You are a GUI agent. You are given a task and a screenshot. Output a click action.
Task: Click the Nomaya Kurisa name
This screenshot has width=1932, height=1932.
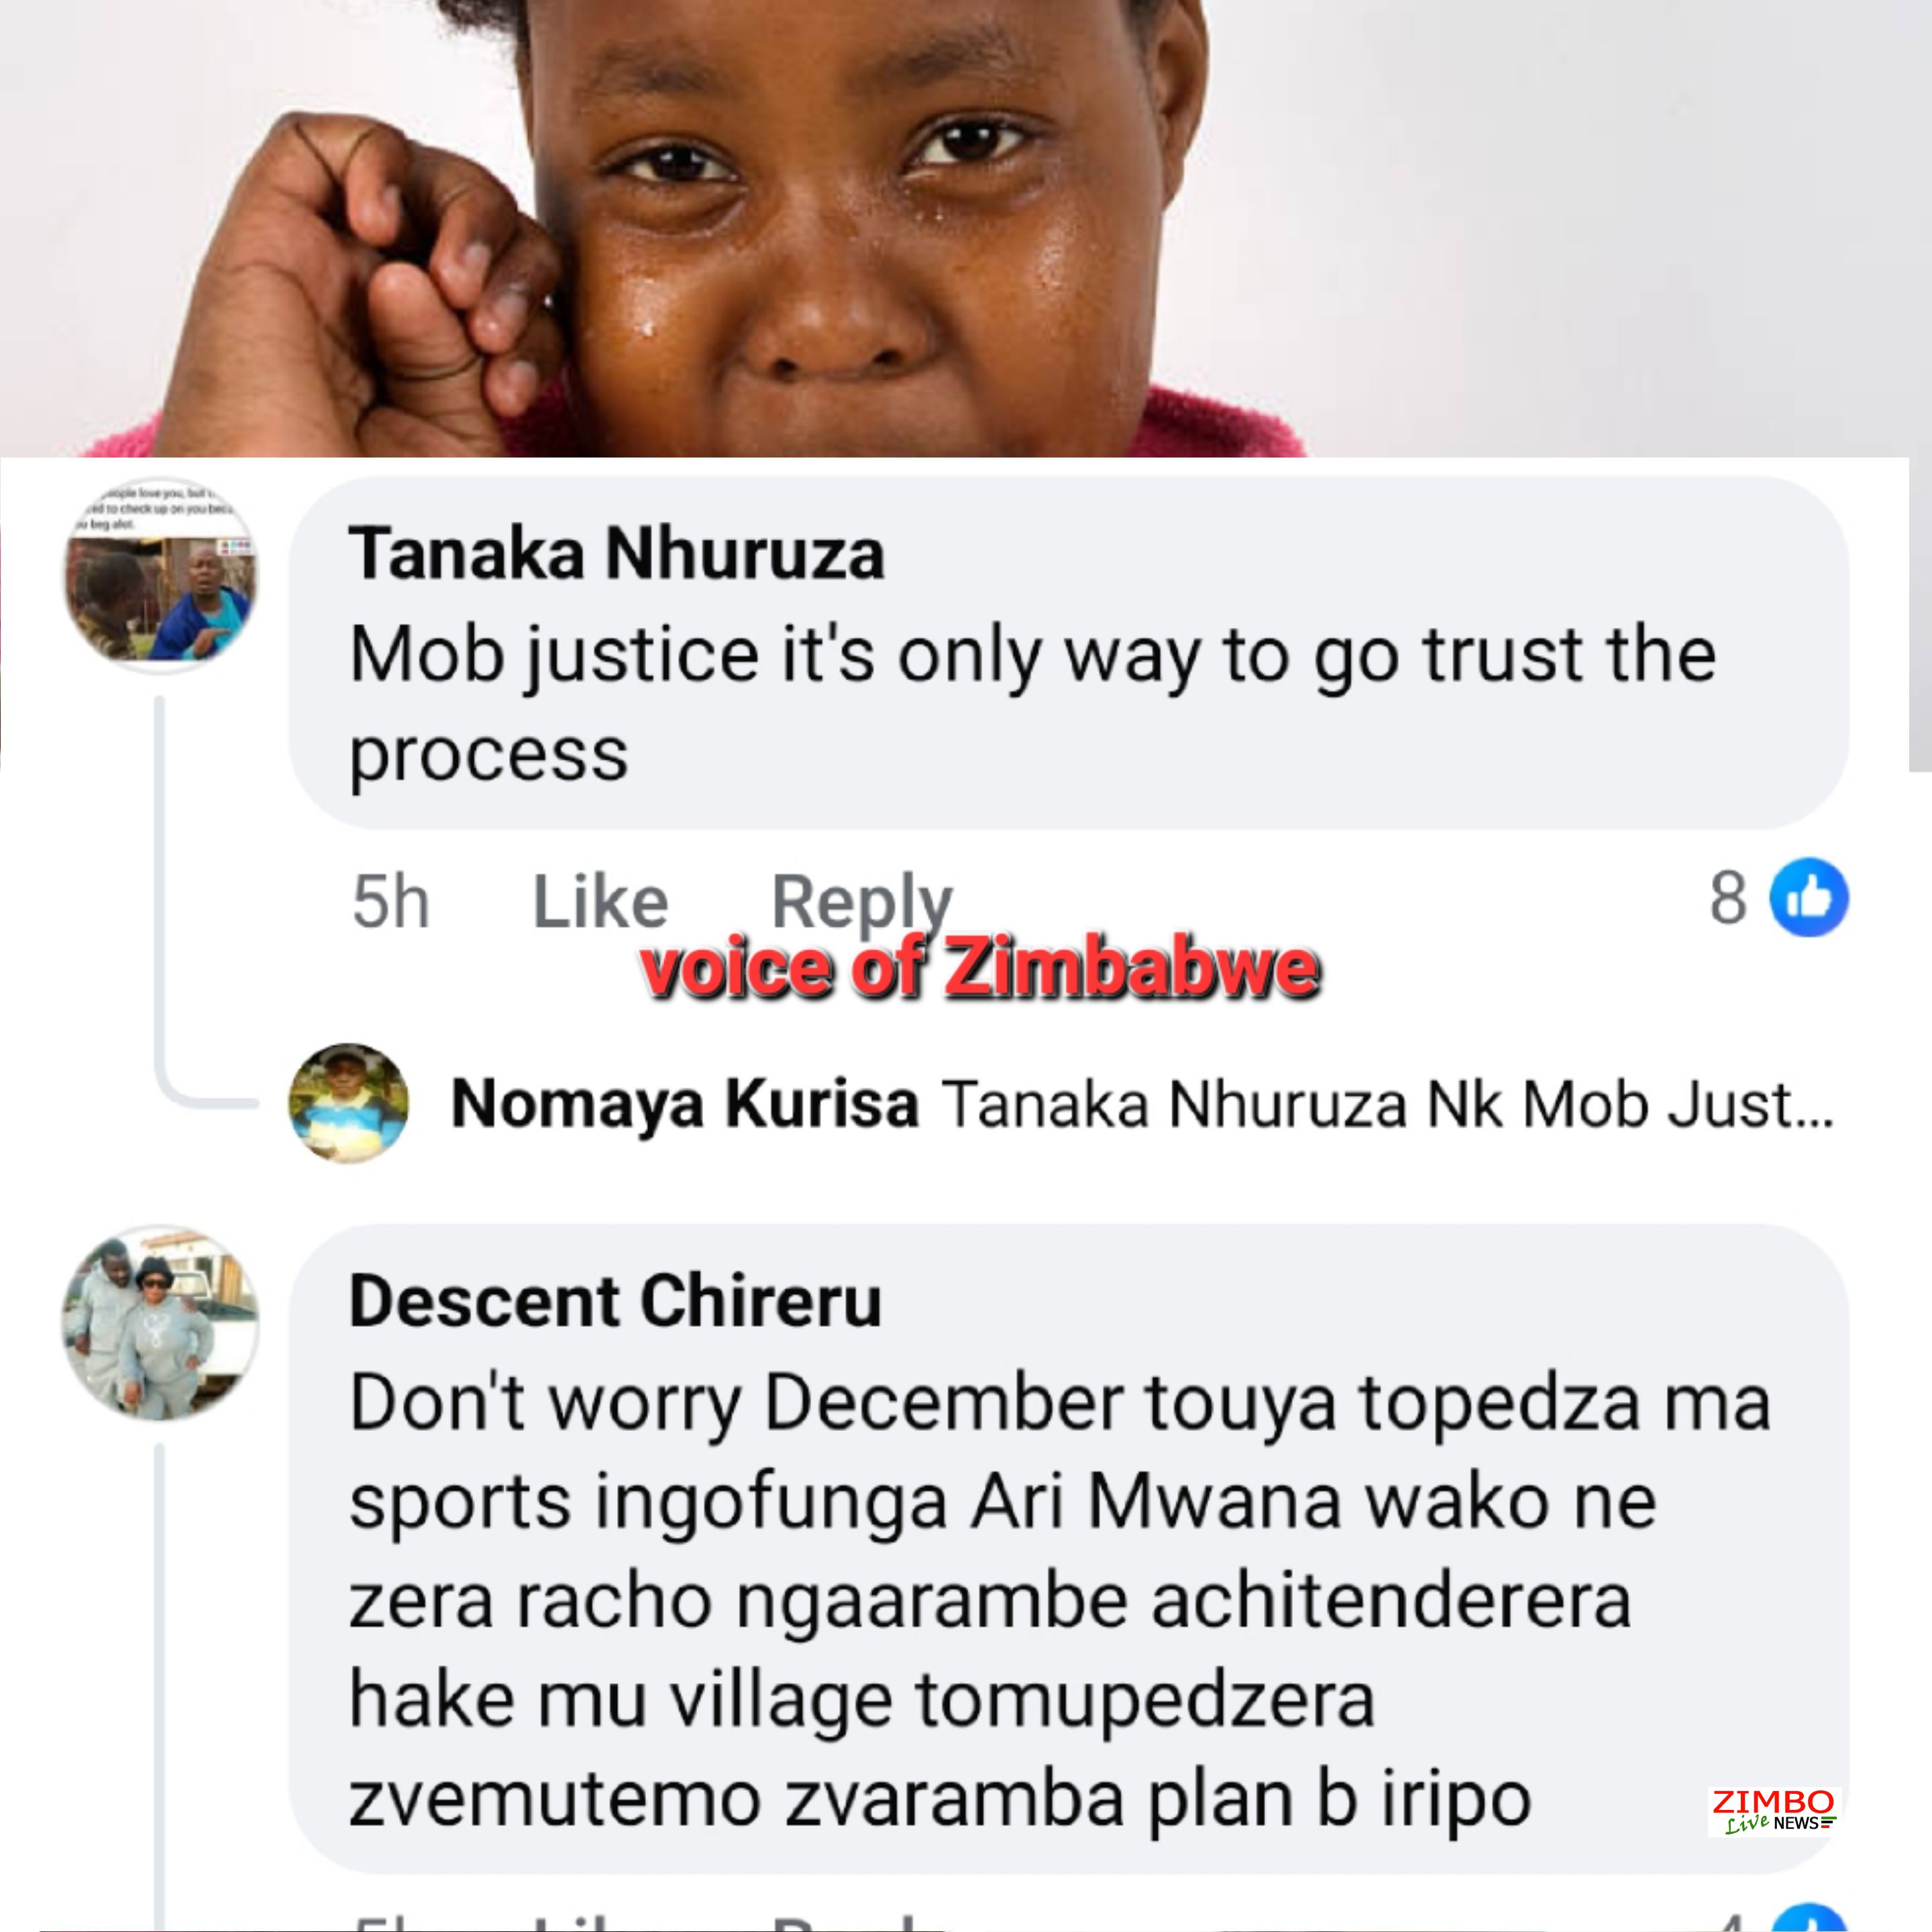(x=684, y=1104)
